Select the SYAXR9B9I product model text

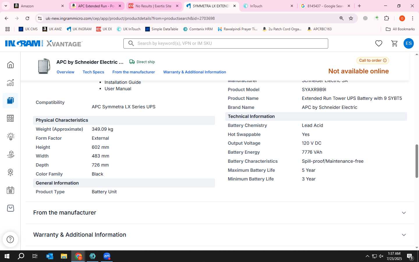coord(314,90)
